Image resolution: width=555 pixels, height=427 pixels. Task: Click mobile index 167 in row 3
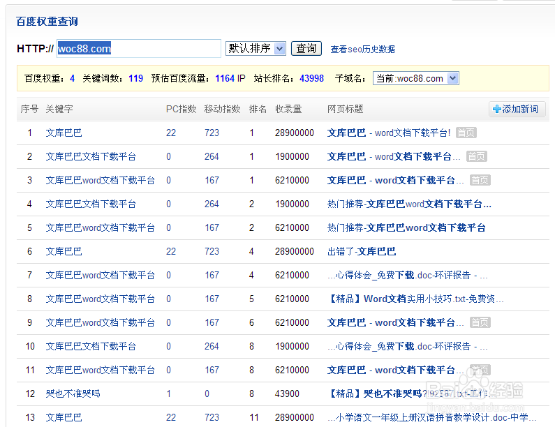pyautogui.click(x=212, y=180)
